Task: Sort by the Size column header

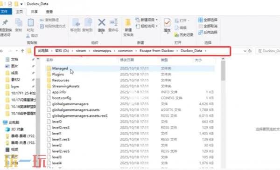Action: tap(198, 60)
